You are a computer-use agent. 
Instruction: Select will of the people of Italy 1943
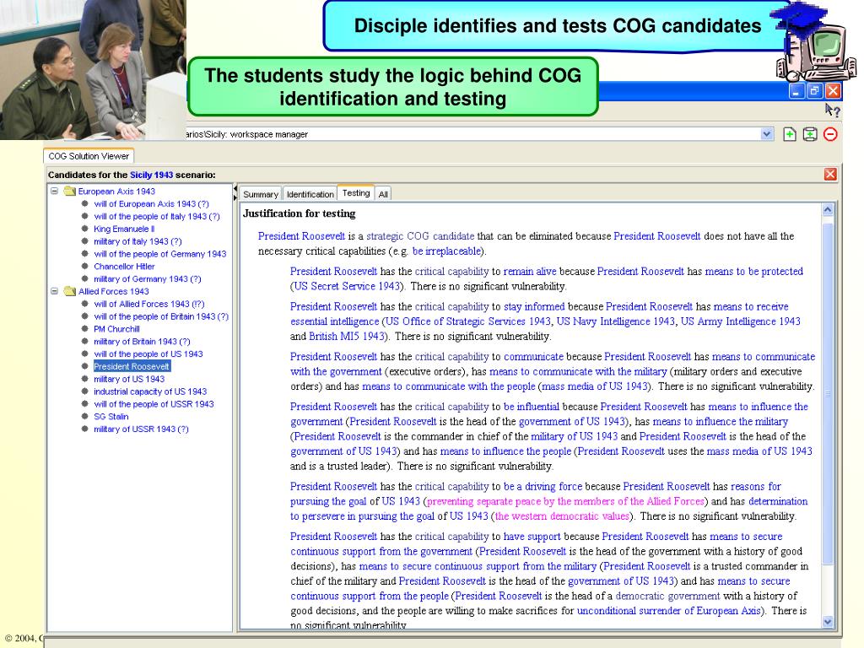click(x=156, y=217)
